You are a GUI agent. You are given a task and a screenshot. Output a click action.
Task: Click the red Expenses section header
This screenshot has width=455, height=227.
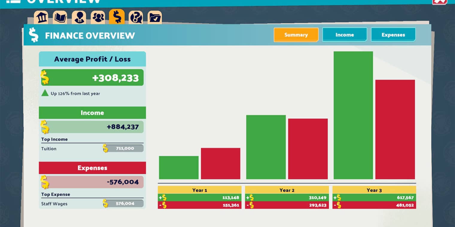(x=92, y=168)
